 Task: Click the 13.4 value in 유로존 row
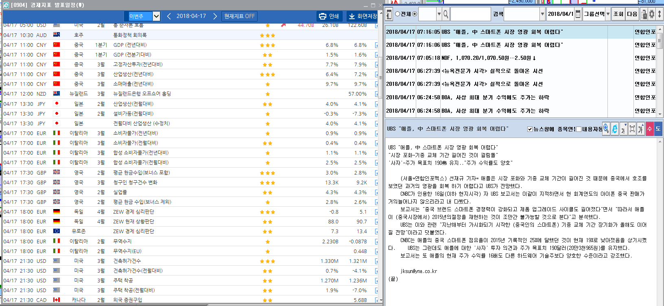point(362,232)
